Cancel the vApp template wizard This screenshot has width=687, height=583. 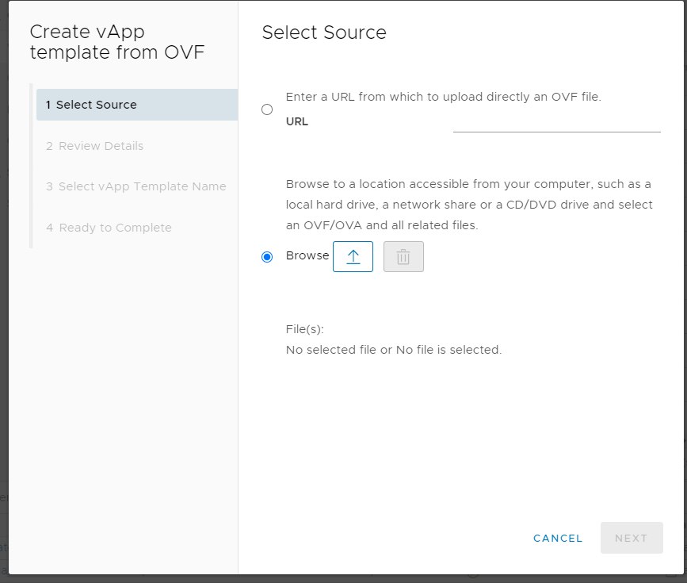pyautogui.click(x=558, y=538)
